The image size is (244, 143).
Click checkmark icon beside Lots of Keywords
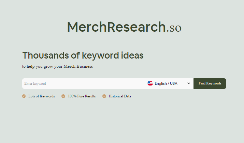24,96
